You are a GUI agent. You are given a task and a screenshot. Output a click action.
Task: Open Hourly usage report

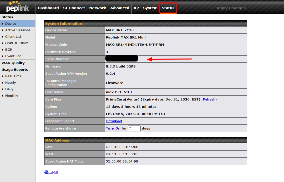click(x=17, y=83)
